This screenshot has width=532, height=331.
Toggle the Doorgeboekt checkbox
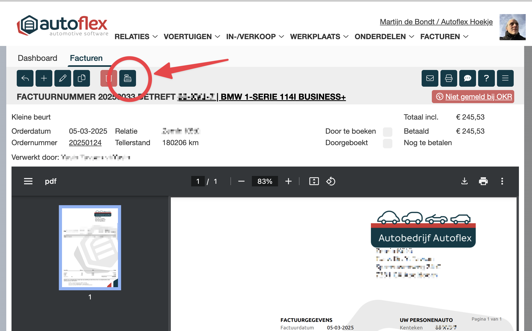coord(387,143)
